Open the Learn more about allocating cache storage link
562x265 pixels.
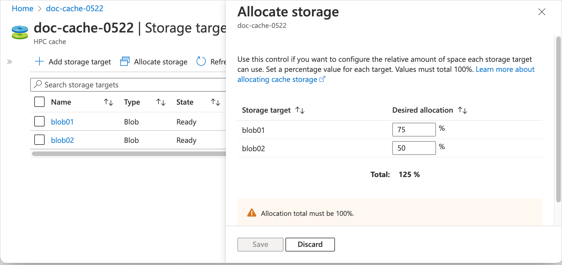pyautogui.click(x=505, y=69)
